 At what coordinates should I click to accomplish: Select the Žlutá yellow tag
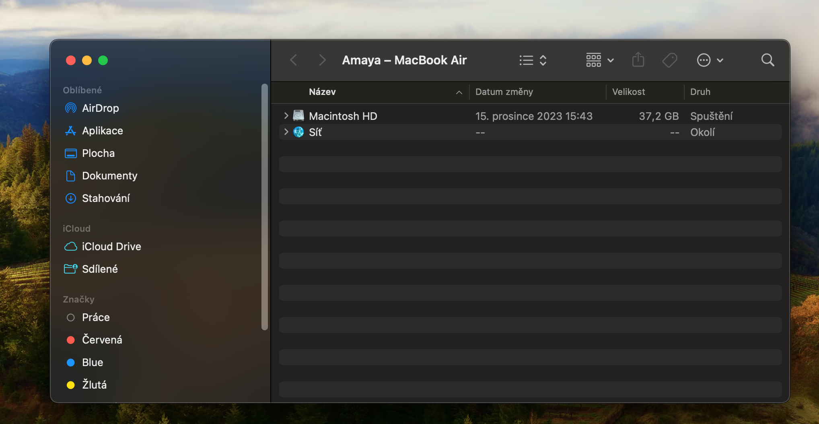(86, 385)
